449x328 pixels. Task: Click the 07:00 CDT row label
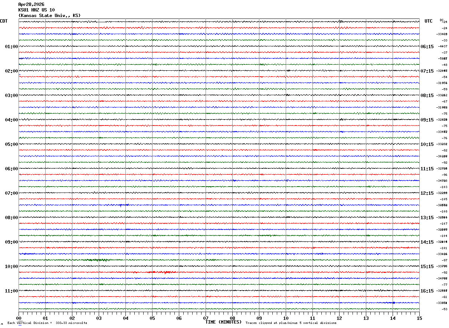[x=11, y=193]
